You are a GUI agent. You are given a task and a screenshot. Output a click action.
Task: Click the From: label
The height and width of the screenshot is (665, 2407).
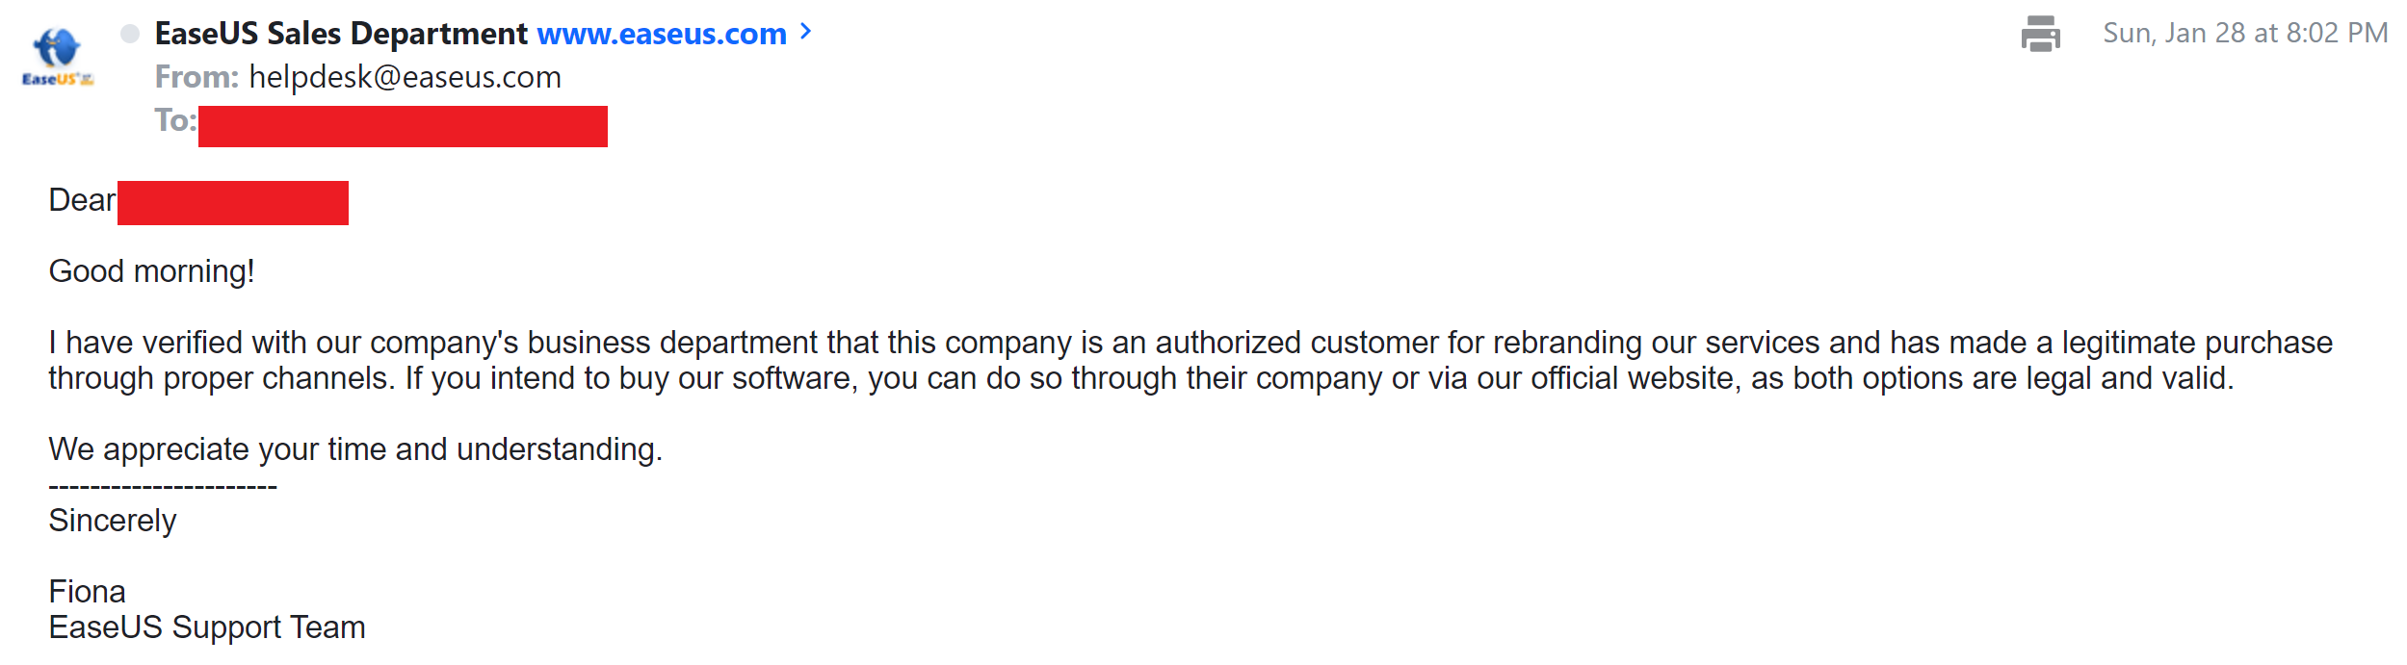click(196, 77)
